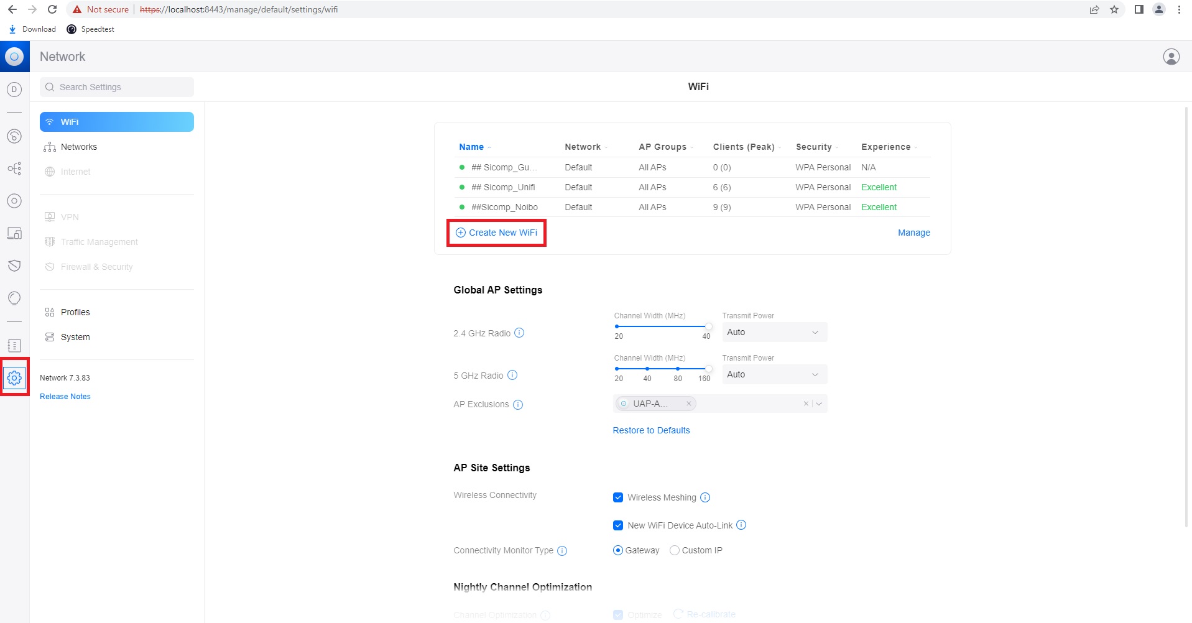
Task: Disable Wireless Meshing checkbox
Action: tap(617, 497)
